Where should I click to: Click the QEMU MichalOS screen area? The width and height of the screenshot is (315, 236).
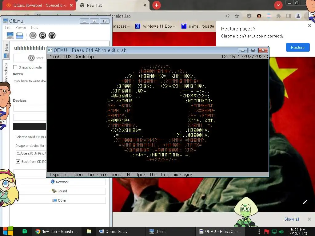tap(158, 115)
